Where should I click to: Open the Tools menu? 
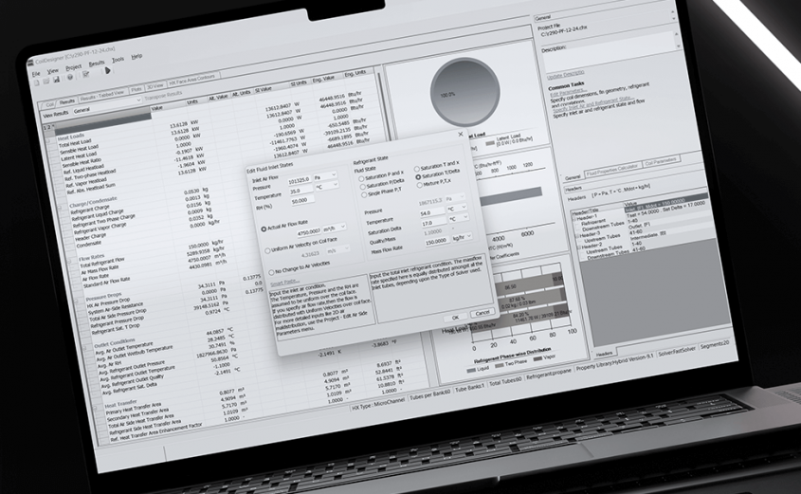(x=118, y=59)
